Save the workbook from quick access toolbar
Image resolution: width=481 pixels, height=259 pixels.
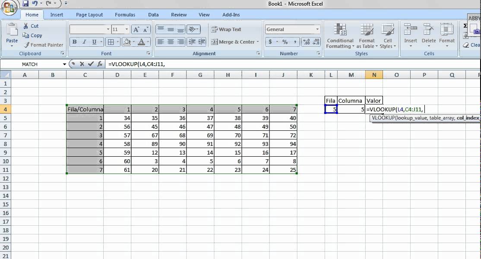pos(25,4)
